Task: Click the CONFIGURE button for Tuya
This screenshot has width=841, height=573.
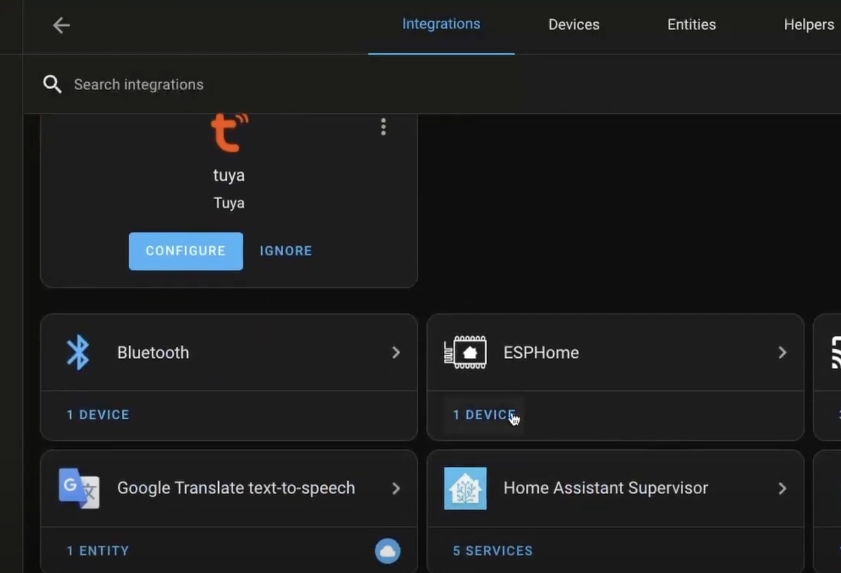Action: click(185, 251)
